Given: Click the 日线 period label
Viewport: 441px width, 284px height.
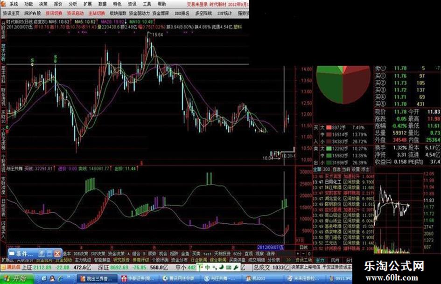Looking at the screenshot, I should click(303, 248).
